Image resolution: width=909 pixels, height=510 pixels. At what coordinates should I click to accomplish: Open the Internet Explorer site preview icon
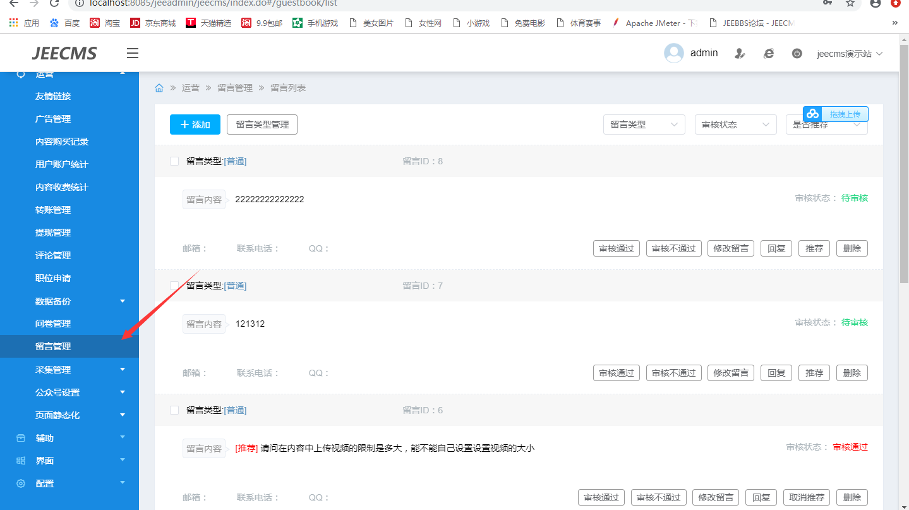point(768,54)
